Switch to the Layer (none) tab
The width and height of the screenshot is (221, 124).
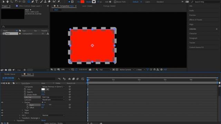coord(87,6)
